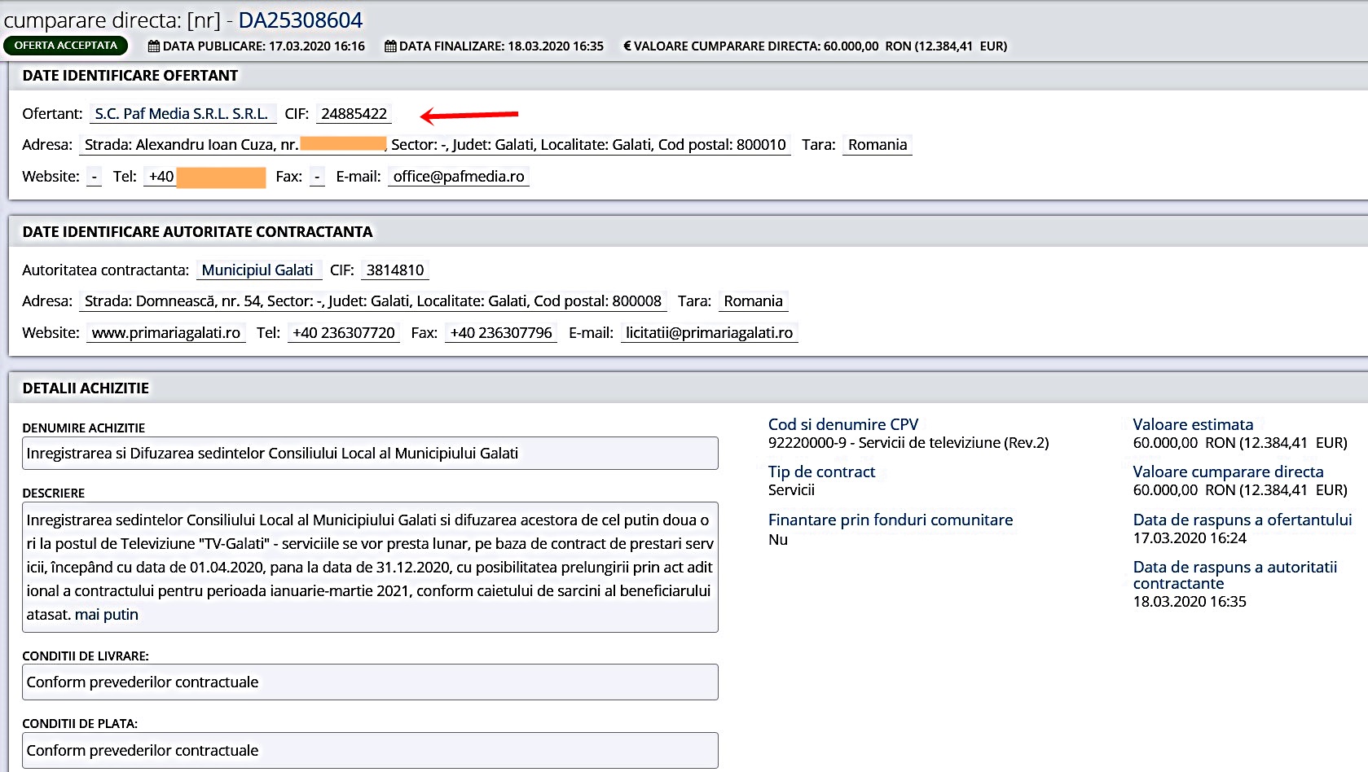Click the euro icon before VALOARE CUMPARARE DIRECTA

pyautogui.click(x=627, y=46)
